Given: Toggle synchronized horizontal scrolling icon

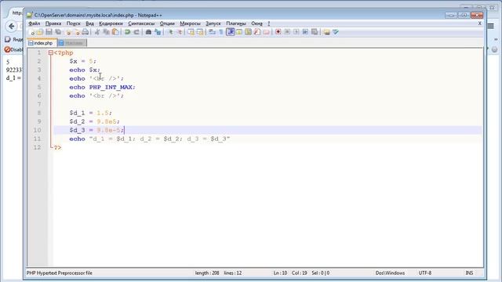Looking at the screenshot, I should 200,32.
